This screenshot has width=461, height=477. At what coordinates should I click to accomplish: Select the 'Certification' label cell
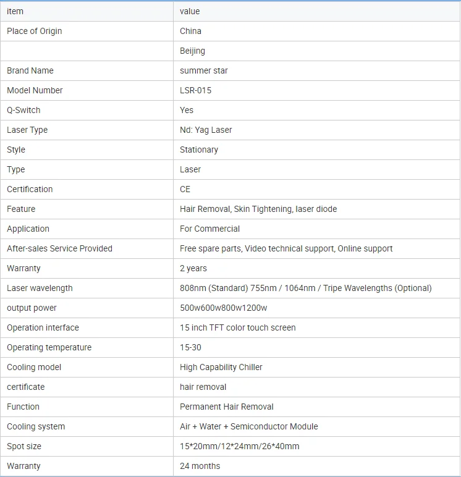coord(30,189)
